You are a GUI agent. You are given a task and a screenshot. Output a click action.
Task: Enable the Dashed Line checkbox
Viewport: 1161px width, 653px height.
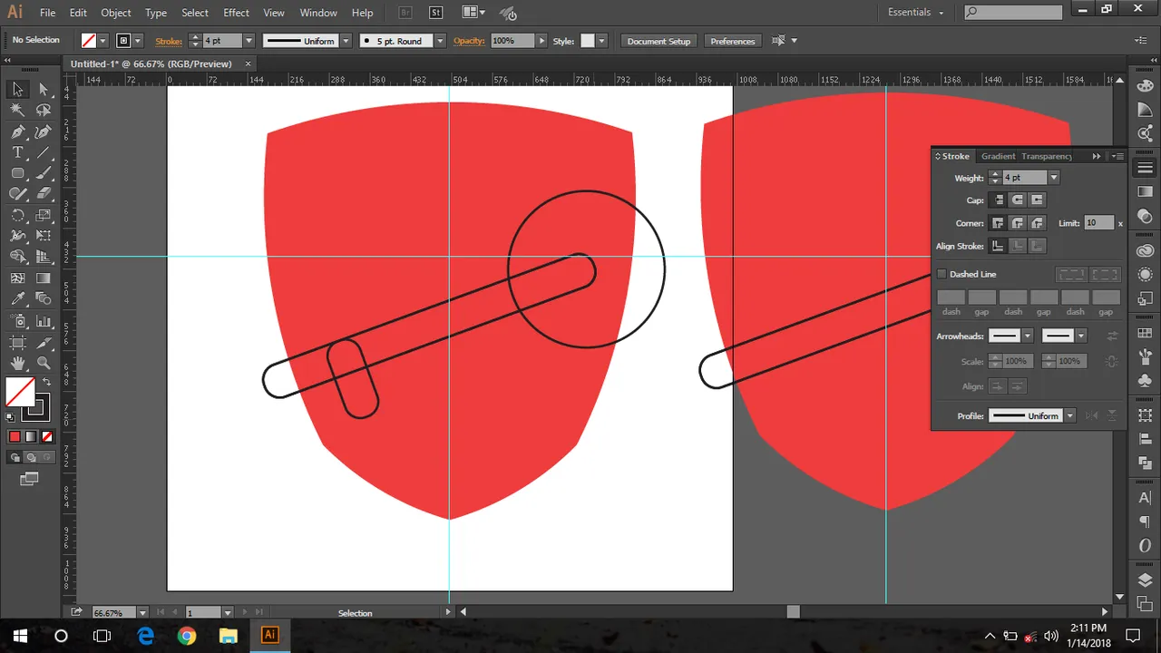click(941, 274)
